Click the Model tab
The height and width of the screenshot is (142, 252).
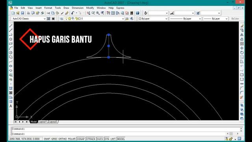click(33, 122)
